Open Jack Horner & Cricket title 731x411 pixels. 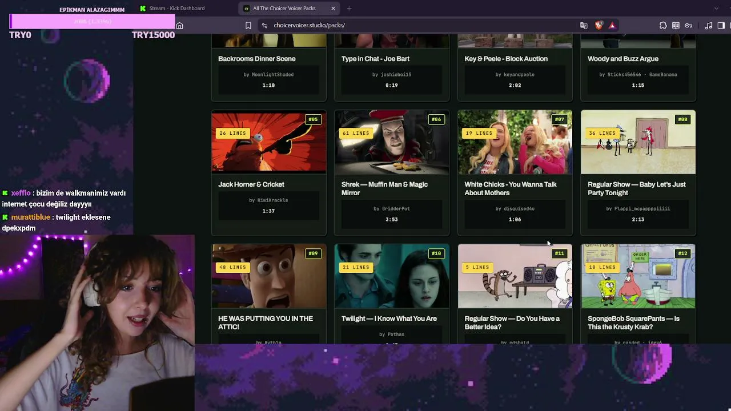pos(251,184)
